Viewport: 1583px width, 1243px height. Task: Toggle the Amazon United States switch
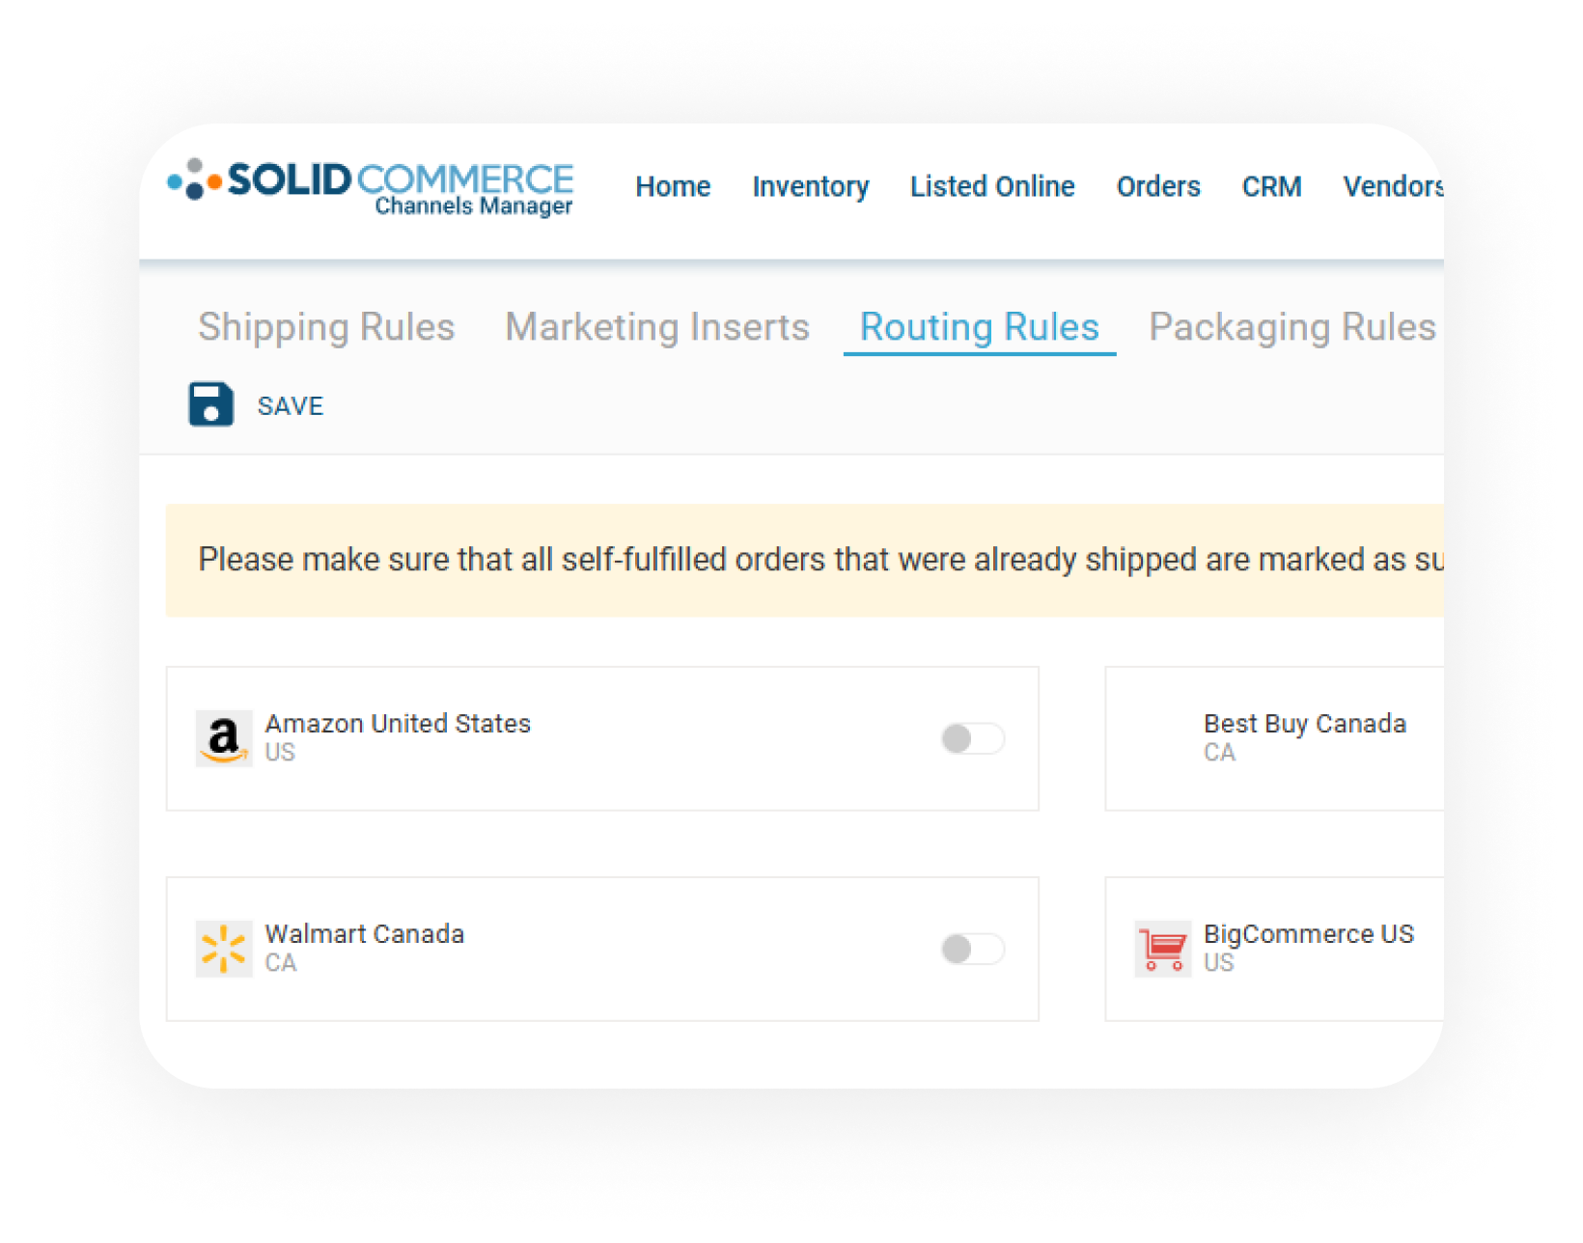click(973, 738)
